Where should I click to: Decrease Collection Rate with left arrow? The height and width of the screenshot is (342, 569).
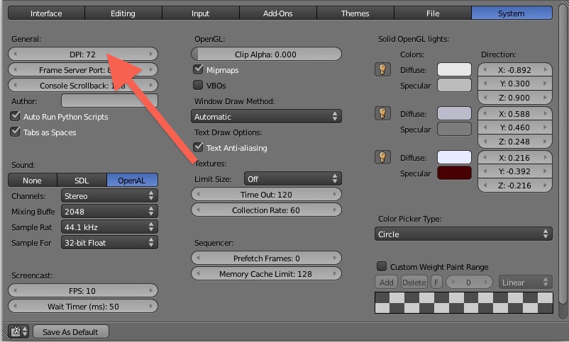coord(198,210)
